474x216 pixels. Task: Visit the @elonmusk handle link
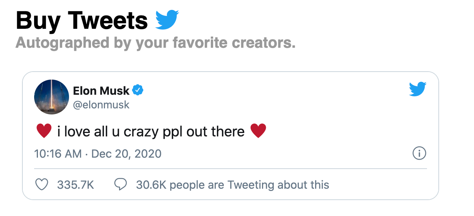[101, 105]
